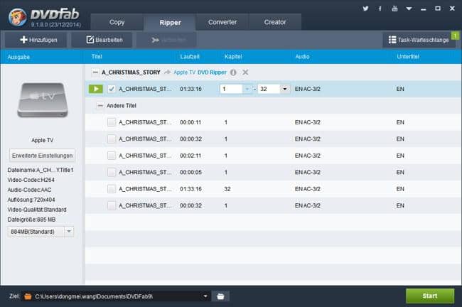
Task: Browse for output folder
Action: [x=220, y=296]
